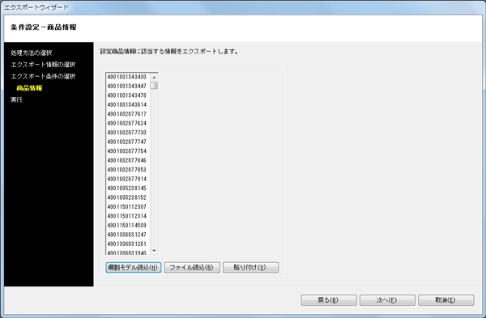
Task: Cancel the wizard with 取消(E)
Action: pyautogui.click(x=446, y=300)
